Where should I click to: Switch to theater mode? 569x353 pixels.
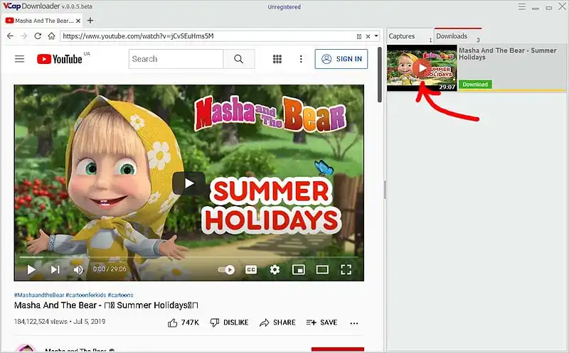[322, 269]
